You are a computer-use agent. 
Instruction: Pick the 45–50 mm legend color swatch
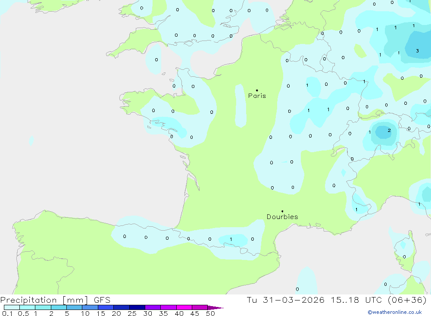coord(200,307)
